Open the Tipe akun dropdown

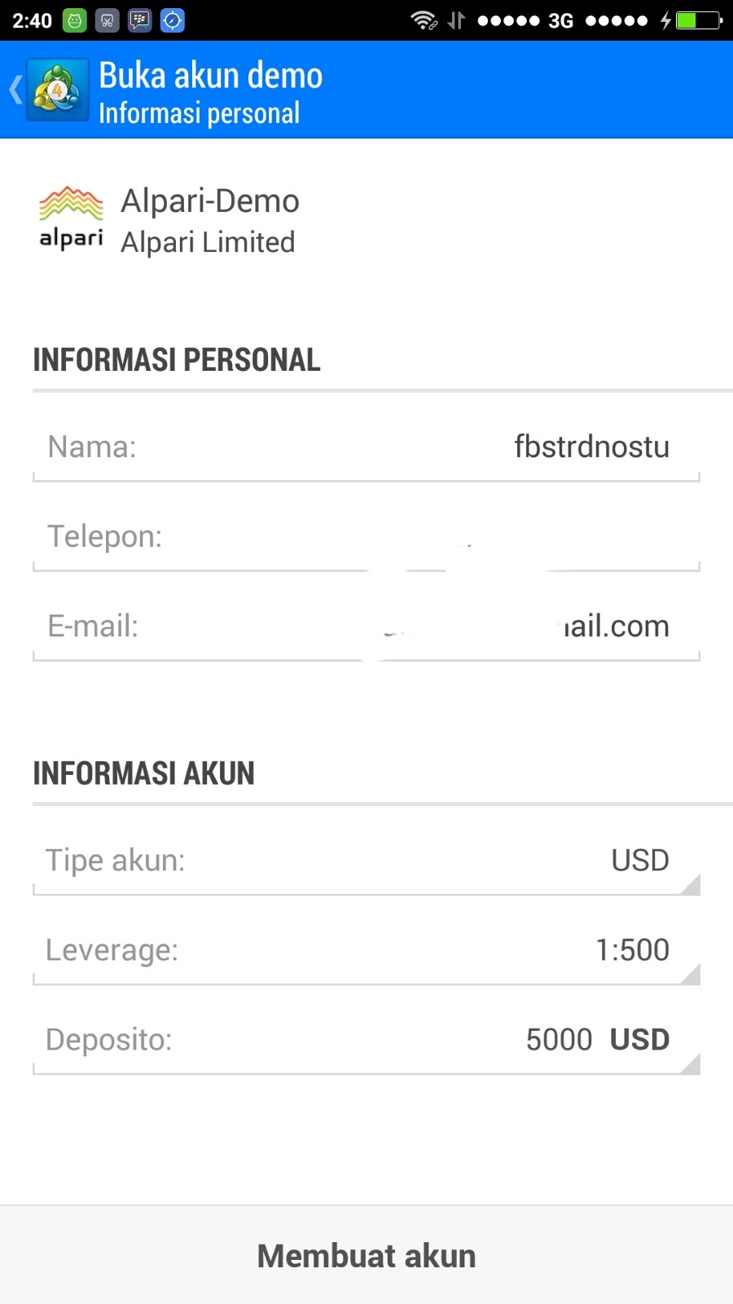coord(366,861)
